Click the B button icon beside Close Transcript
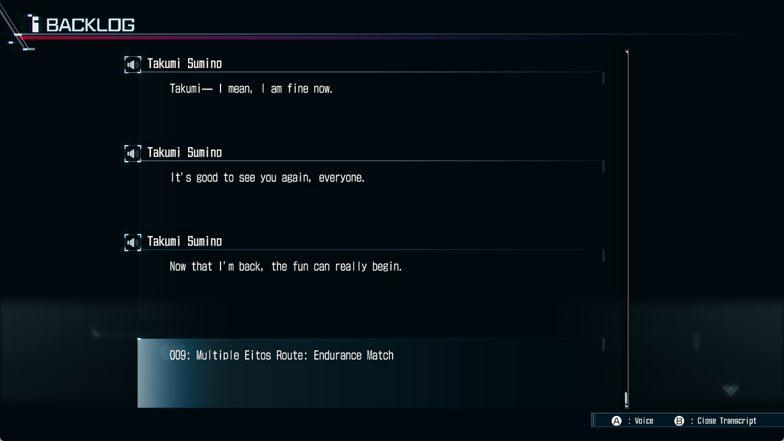Viewport: 784px width, 441px height. (679, 421)
